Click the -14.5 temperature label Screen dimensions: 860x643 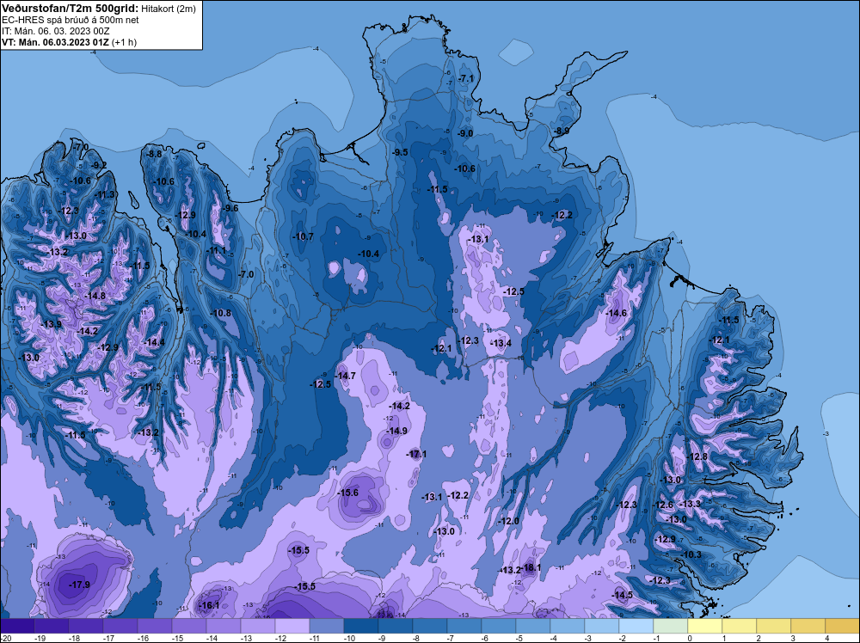623,595
